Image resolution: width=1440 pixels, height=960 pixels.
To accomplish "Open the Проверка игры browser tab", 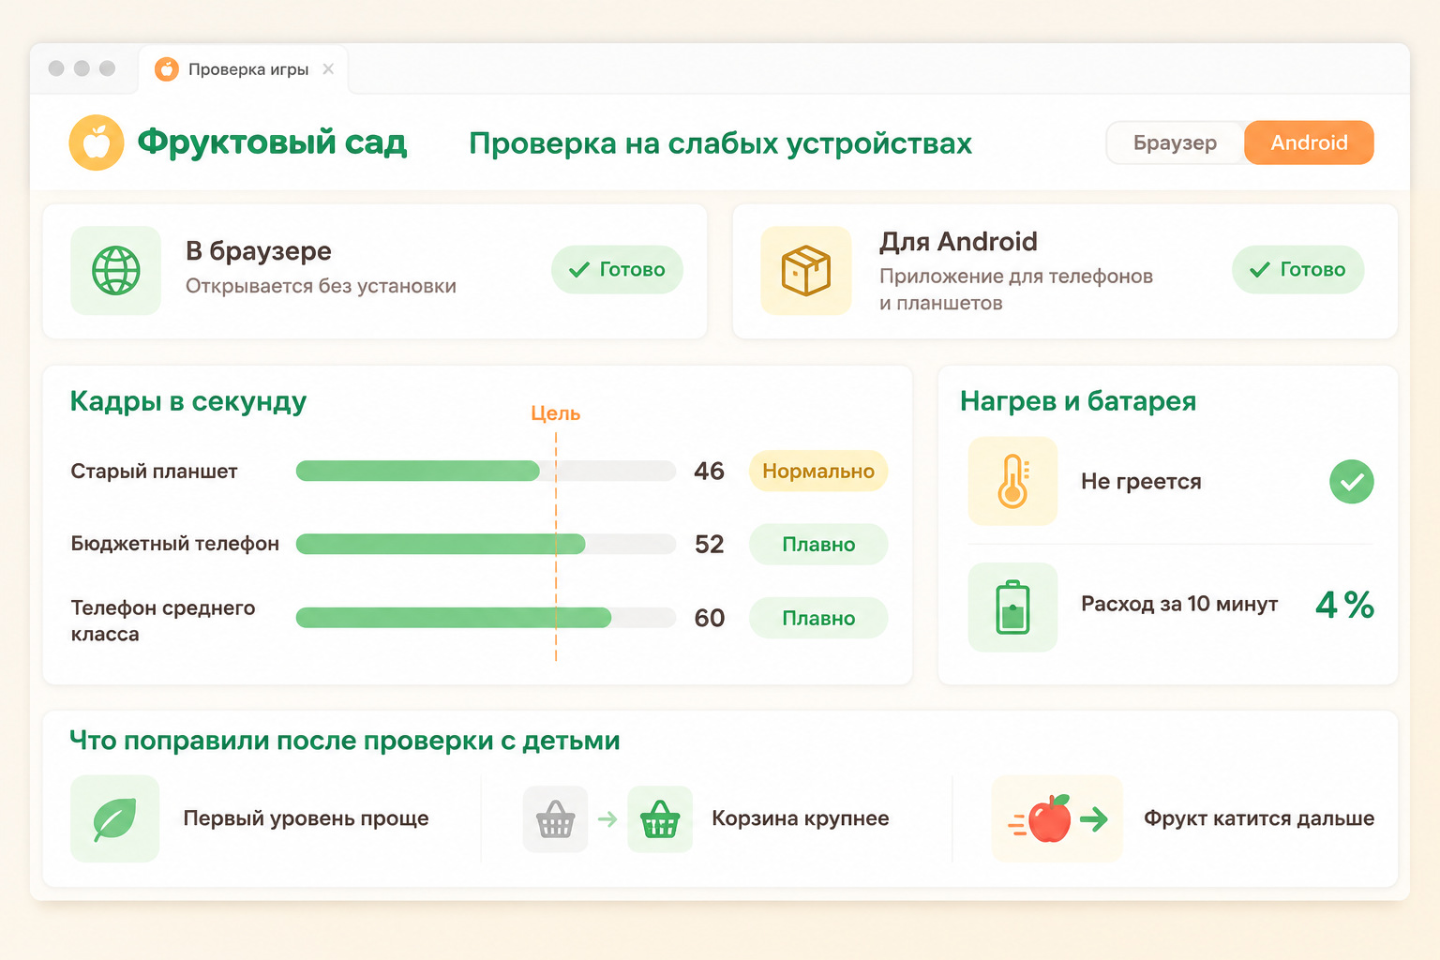I will [244, 69].
